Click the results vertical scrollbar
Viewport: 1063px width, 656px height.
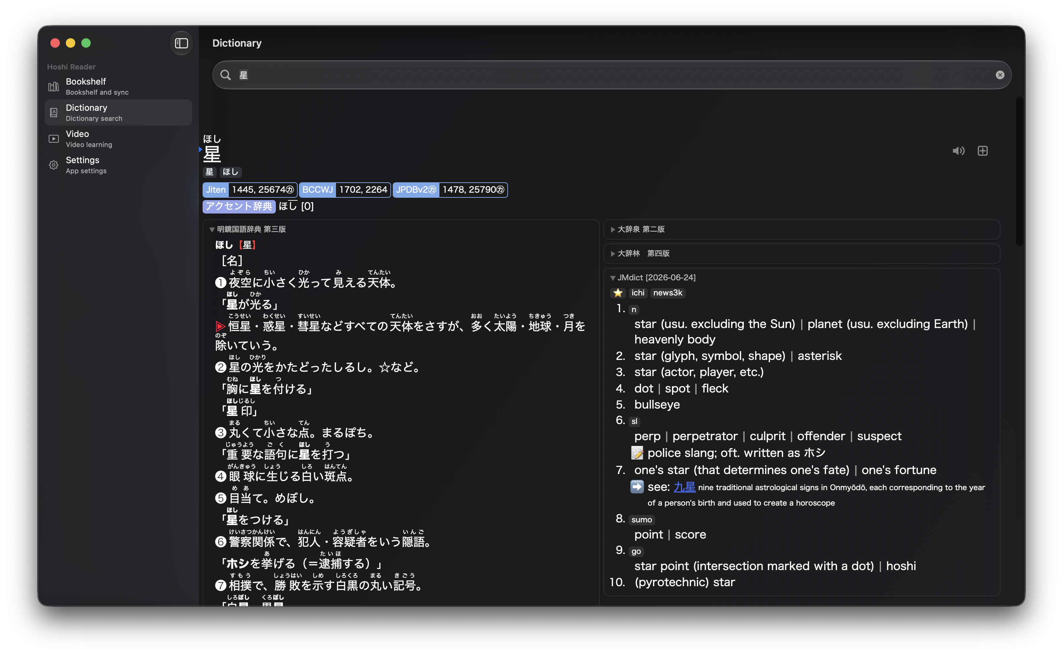click(x=1020, y=171)
